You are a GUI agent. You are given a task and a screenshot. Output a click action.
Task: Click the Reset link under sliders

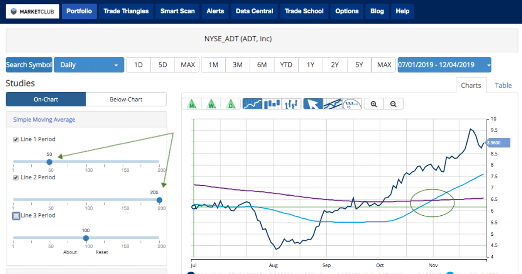[x=102, y=252]
